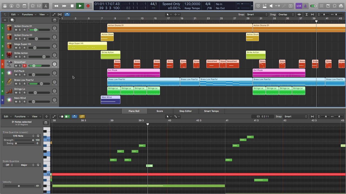Screen dimensions: 346x194
Task: Toggle the Editors scissors button
Action: coord(45,6)
